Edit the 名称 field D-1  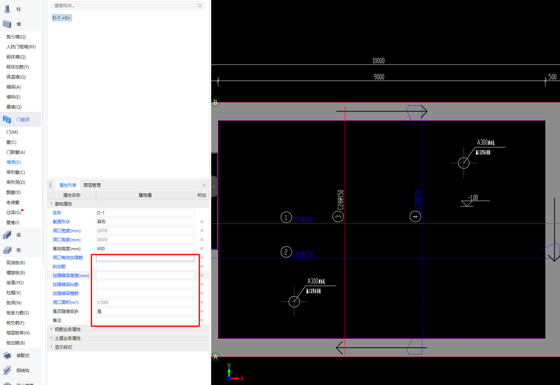pos(145,213)
